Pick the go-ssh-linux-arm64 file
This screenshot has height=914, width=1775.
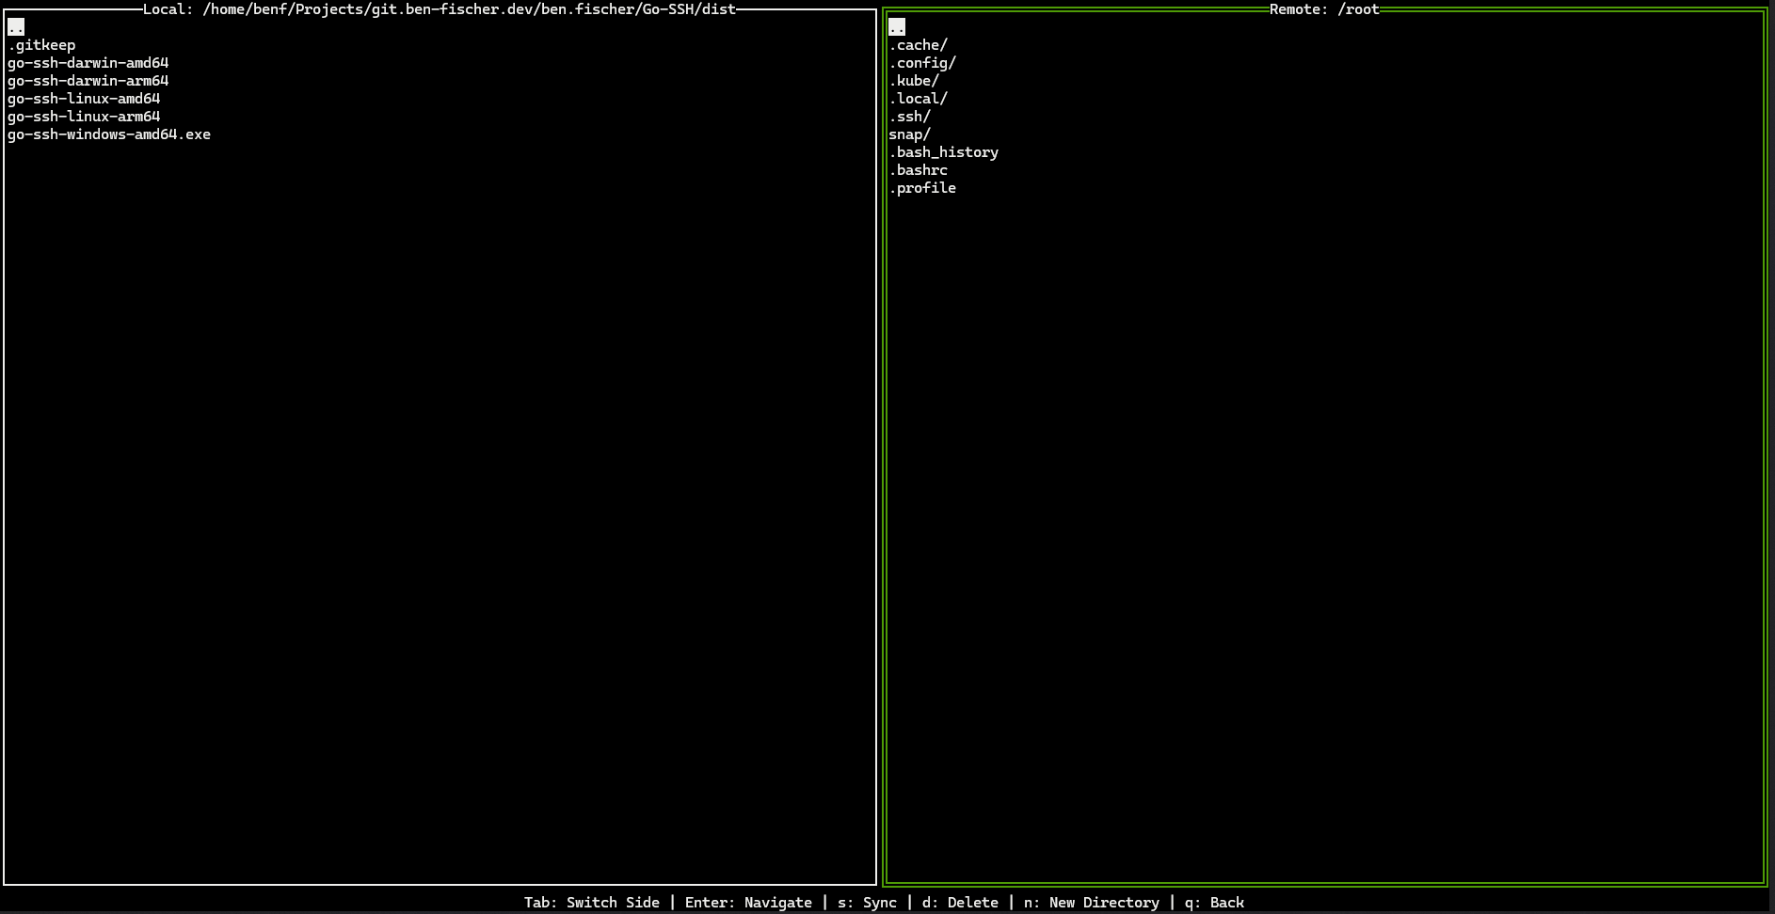coord(84,117)
